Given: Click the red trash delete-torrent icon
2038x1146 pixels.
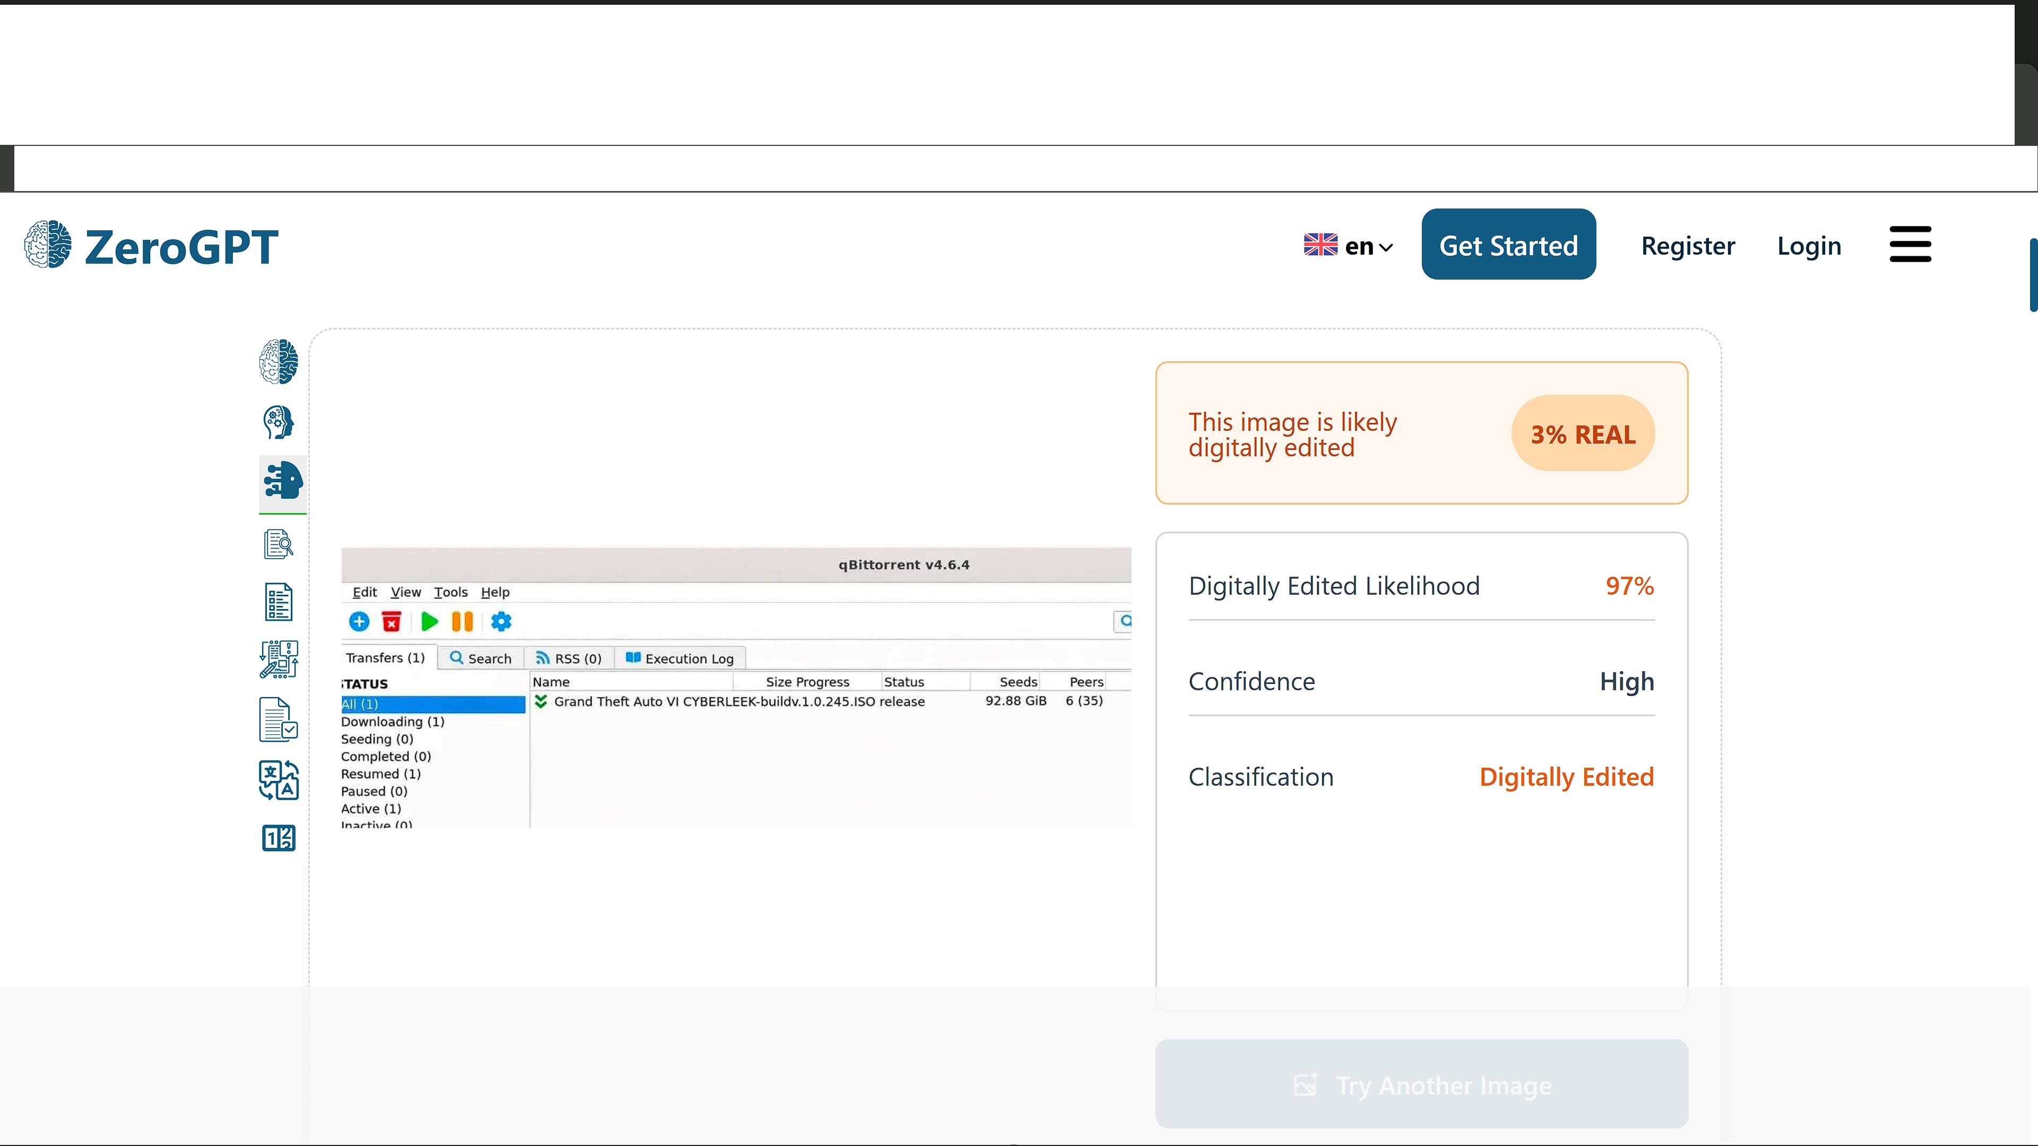Looking at the screenshot, I should 391,622.
